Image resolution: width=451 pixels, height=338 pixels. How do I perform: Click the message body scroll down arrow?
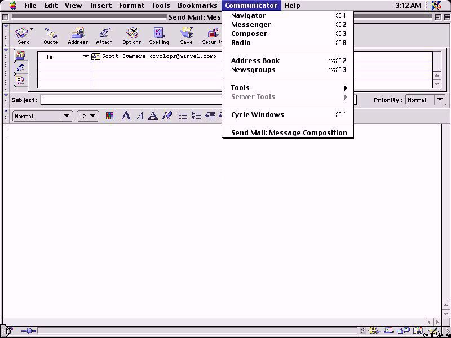446,313
